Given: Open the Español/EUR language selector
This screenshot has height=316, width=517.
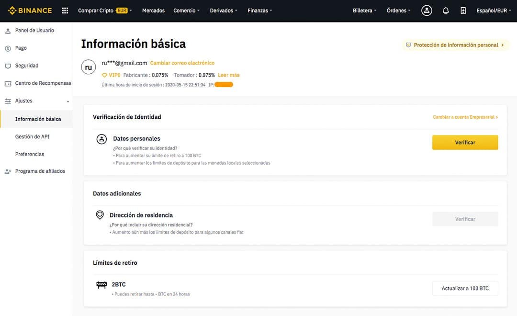Looking at the screenshot, I should tap(494, 11).
